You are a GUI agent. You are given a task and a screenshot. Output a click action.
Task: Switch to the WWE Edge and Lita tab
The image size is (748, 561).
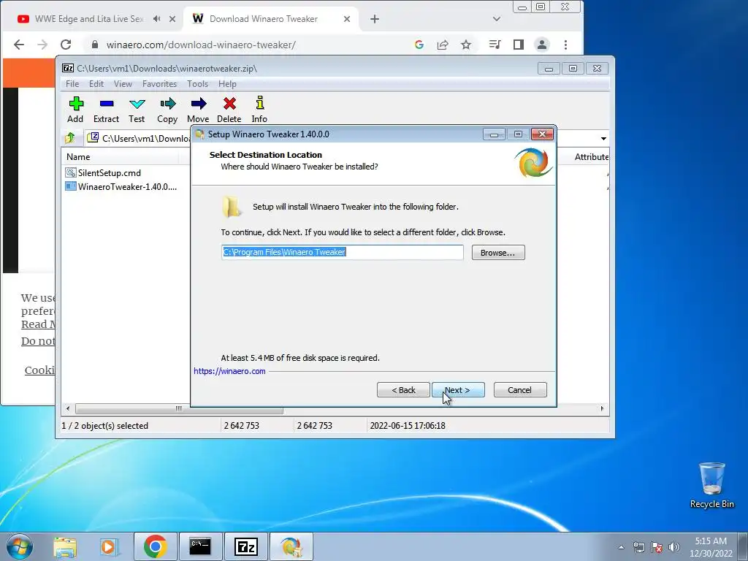[88, 18]
